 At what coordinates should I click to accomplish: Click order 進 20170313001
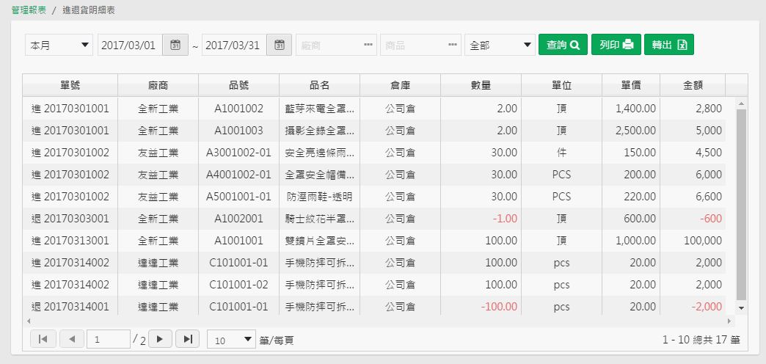point(70,241)
